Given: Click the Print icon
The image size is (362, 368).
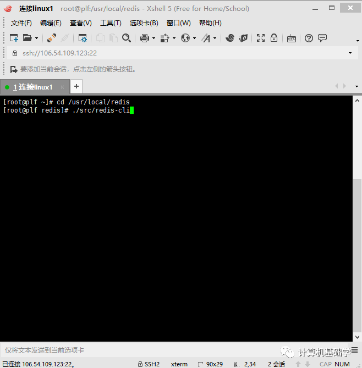Looking at the screenshot, I should [144, 38].
